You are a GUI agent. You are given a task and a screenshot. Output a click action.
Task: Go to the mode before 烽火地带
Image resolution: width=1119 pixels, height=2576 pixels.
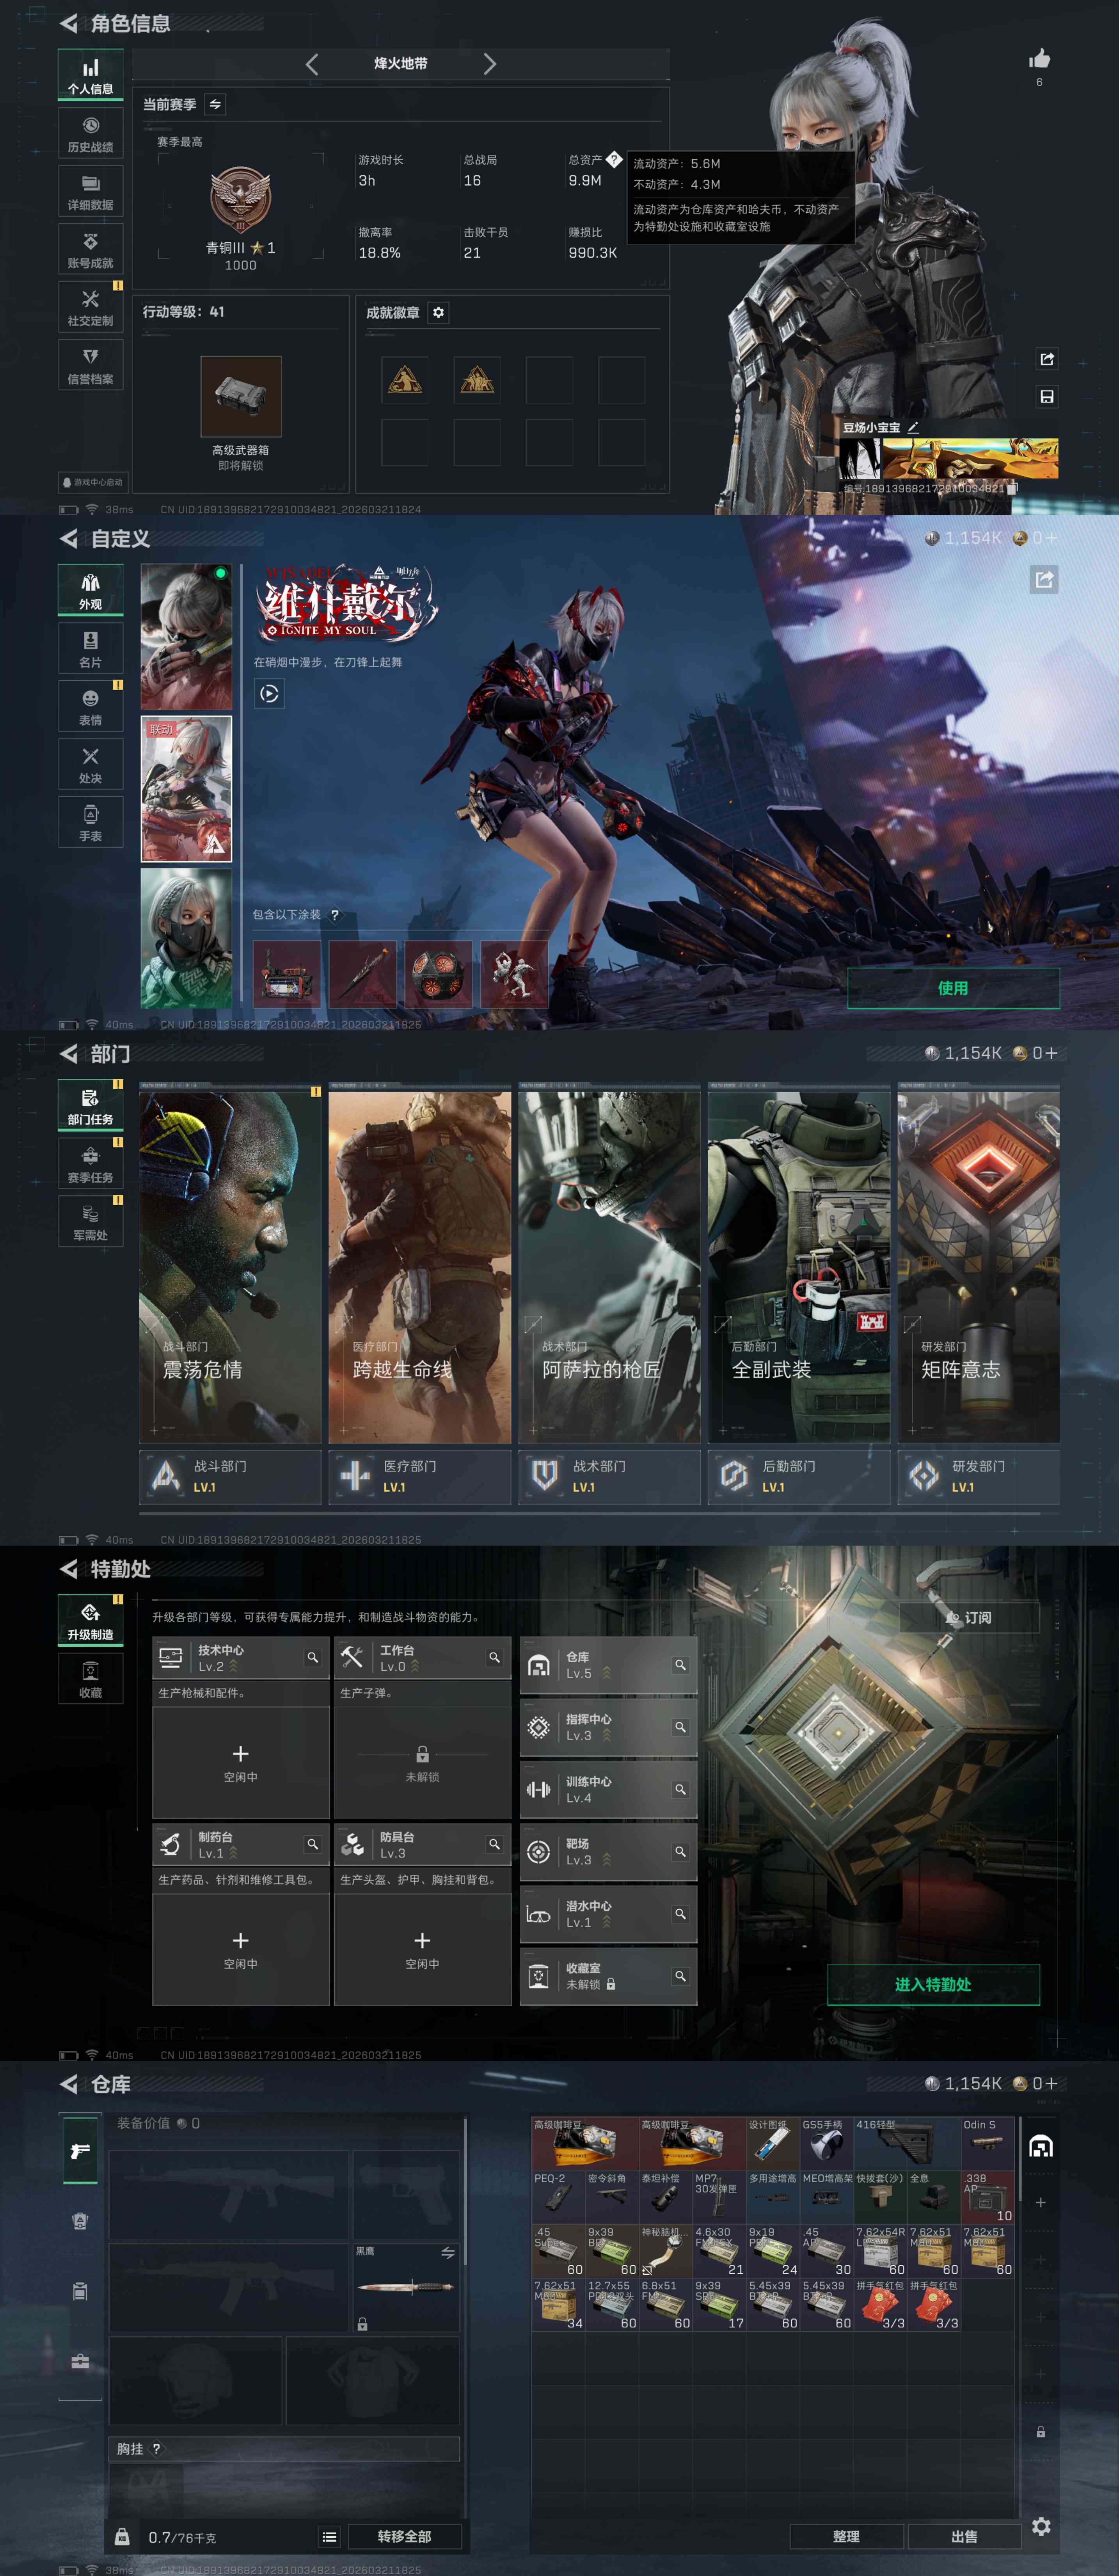point(312,64)
